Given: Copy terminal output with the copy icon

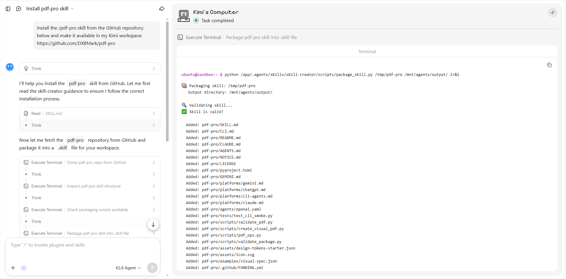Looking at the screenshot, I should coord(549,65).
